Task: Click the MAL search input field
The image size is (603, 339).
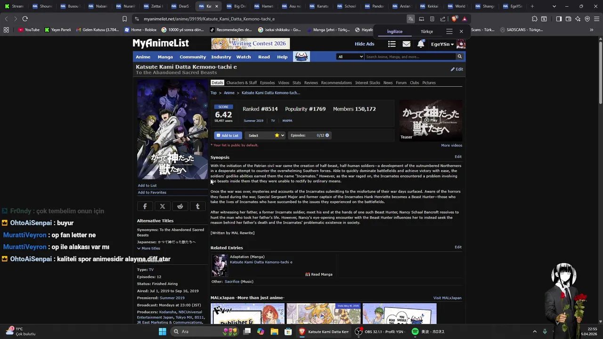Action: coord(410,56)
